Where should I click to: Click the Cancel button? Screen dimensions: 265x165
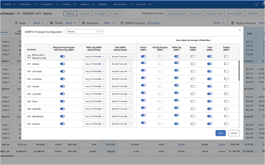click(234, 133)
